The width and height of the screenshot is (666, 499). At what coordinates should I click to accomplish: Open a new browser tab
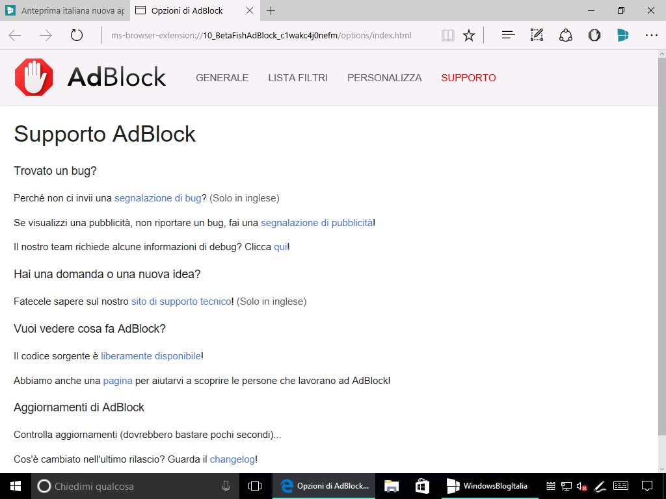(271, 10)
